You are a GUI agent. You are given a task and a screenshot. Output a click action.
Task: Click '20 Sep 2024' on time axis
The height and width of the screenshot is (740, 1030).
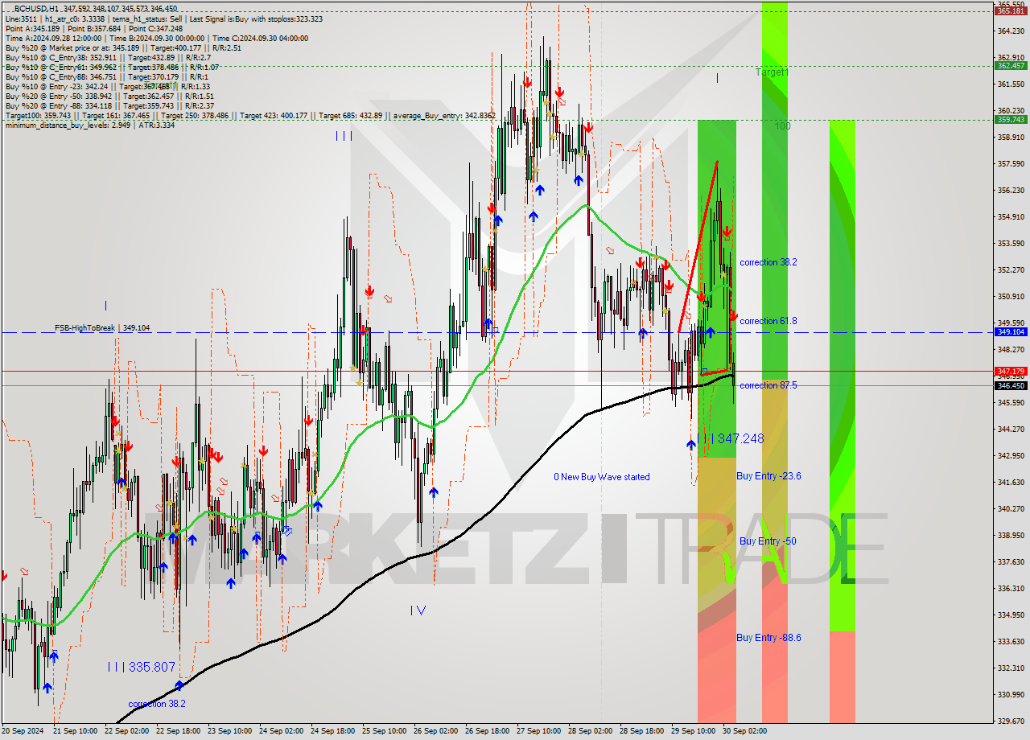coord(24,732)
